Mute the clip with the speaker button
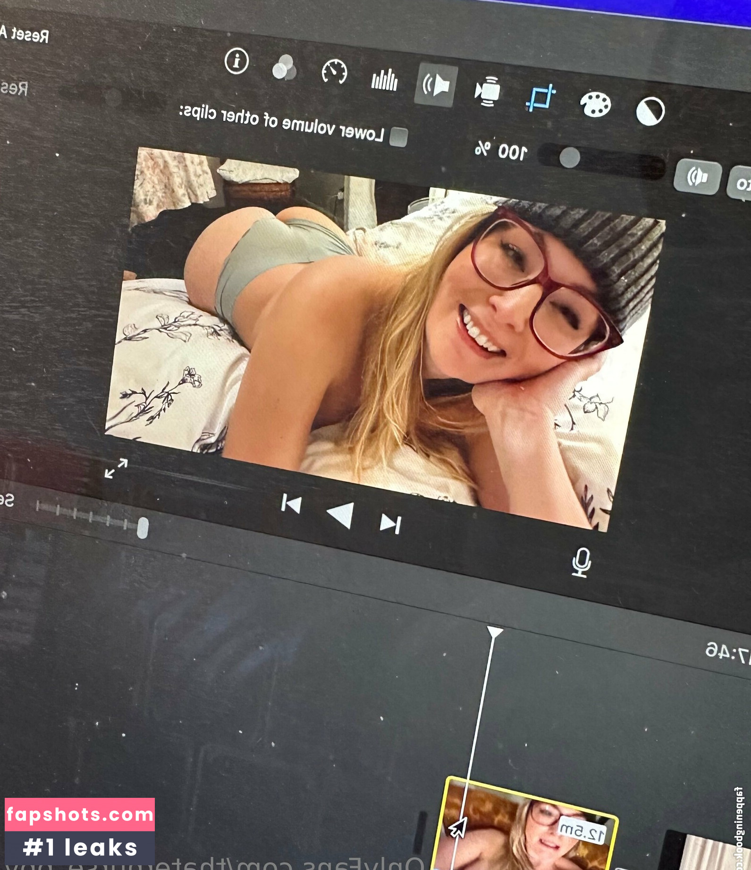Screen dimensions: 751x870 (x=697, y=177)
